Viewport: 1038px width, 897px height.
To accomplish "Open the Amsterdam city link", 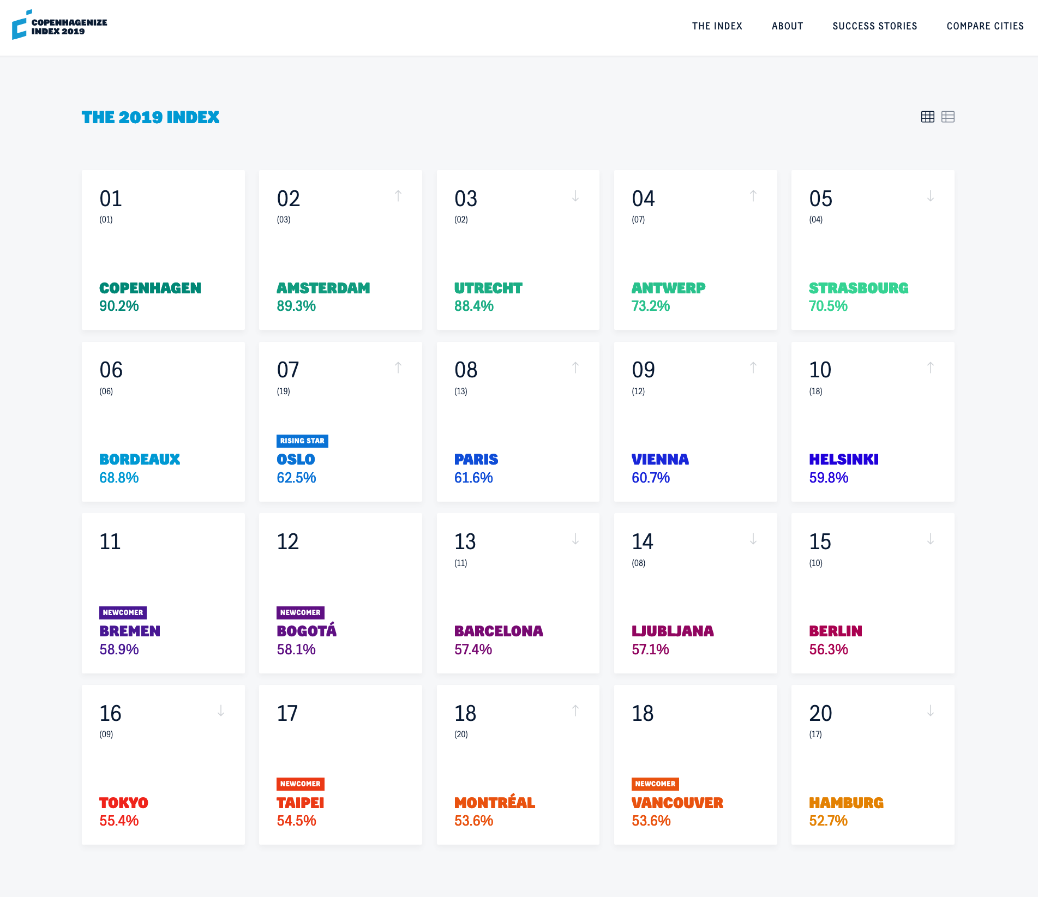I will (x=323, y=288).
